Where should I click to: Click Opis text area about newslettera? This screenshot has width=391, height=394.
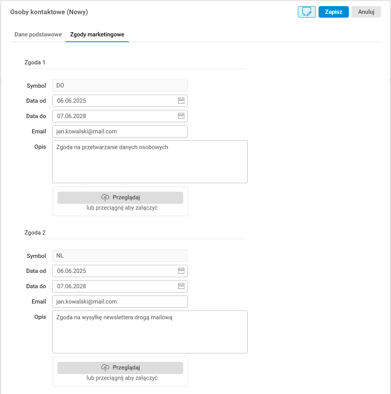[149, 332]
